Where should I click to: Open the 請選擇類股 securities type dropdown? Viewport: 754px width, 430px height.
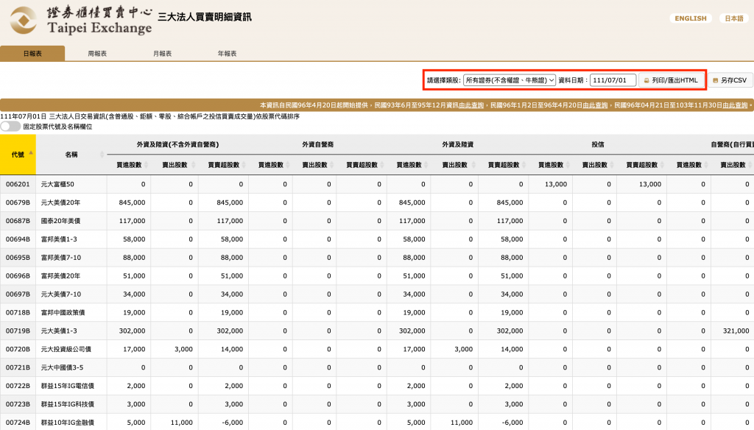click(x=510, y=80)
